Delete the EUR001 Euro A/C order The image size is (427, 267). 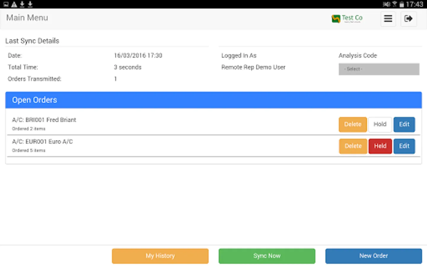pyautogui.click(x=353, y=146)
